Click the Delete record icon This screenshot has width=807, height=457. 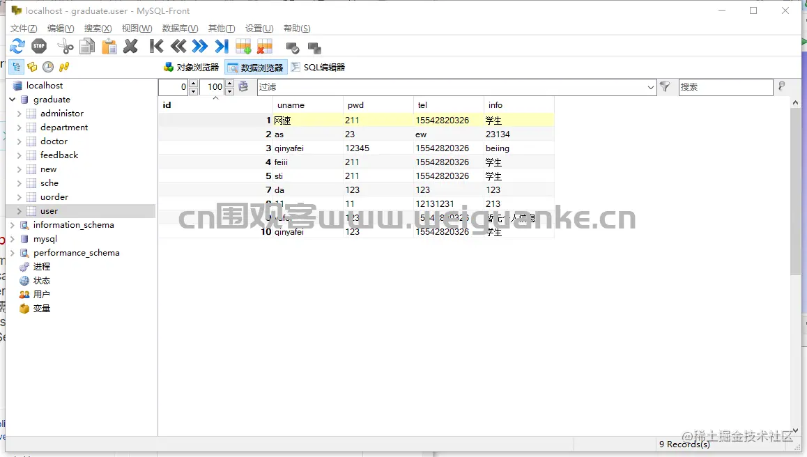tap(265, 47)
